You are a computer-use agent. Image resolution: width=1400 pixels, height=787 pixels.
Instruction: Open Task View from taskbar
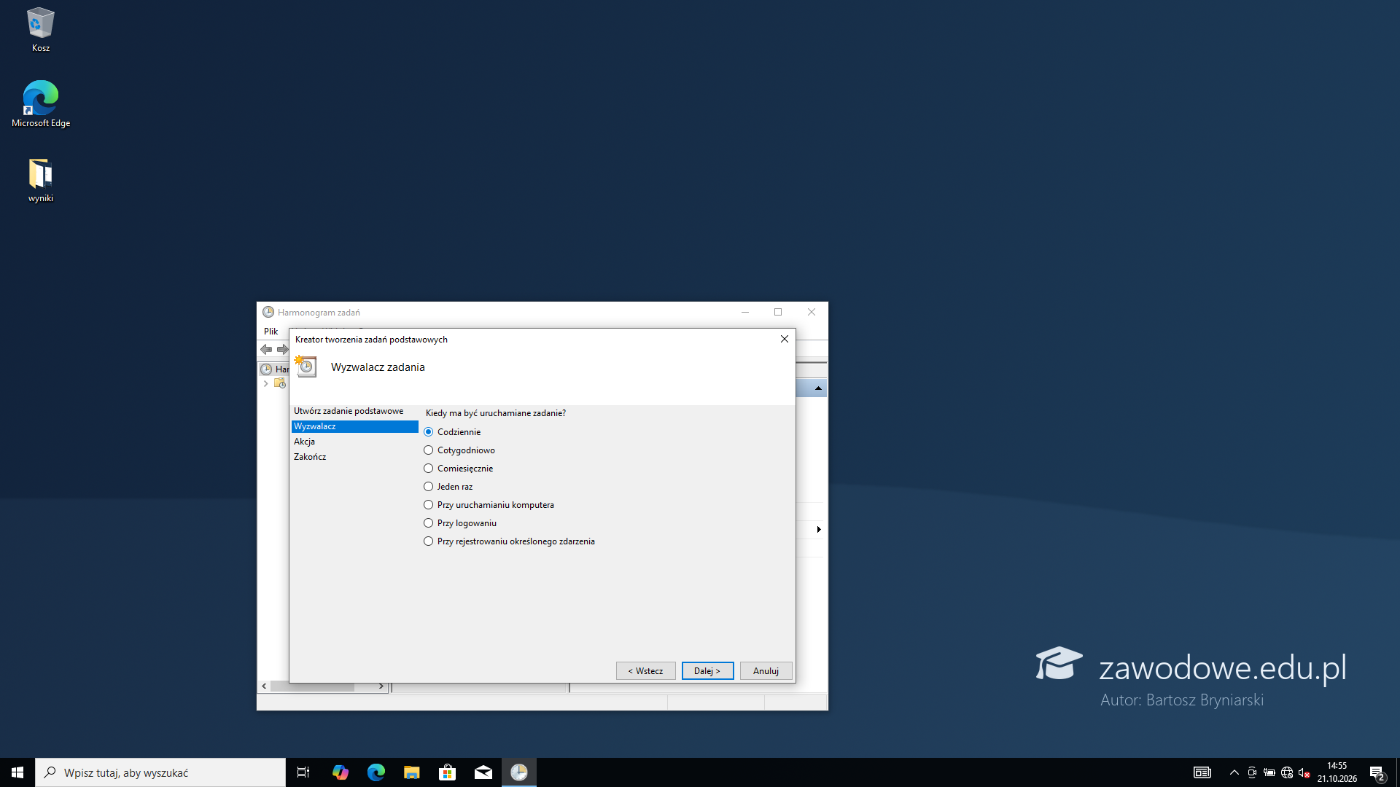pyautogui.click(x=303, y=772)
